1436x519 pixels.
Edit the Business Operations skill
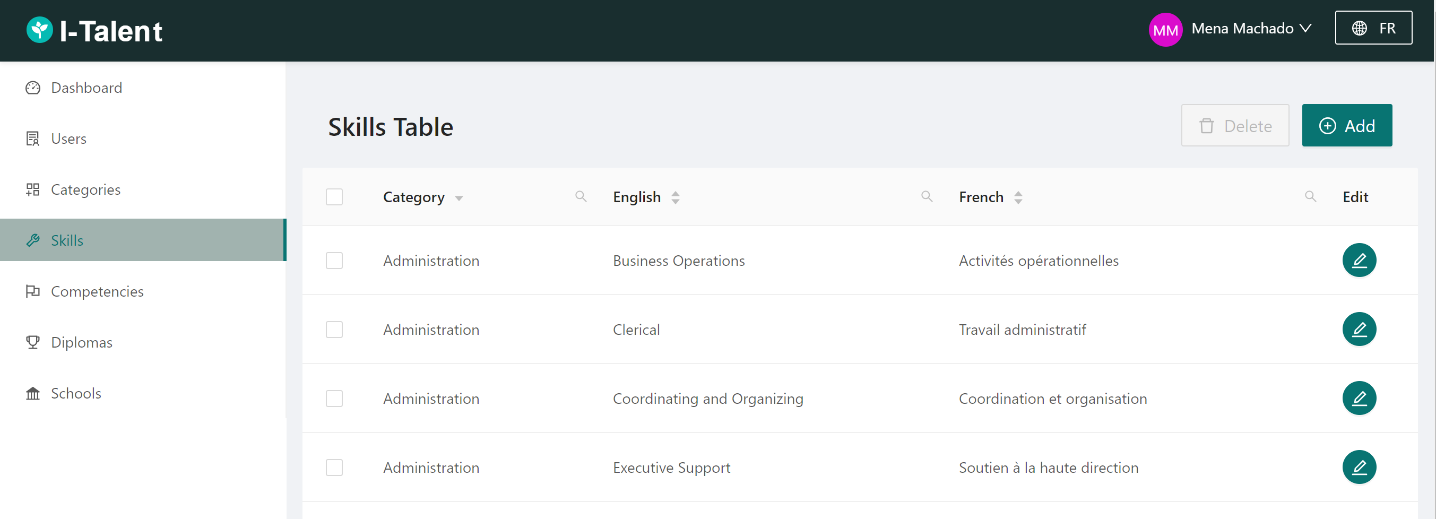pyautogui.click(x=1359, y=261)
